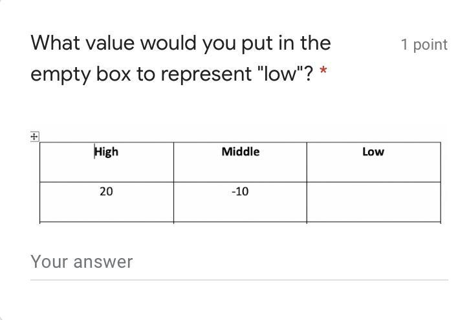Select the "Low" header cell
Viewport: 469px width, 320px height.
pyautogui.click(x=374, y=162)
